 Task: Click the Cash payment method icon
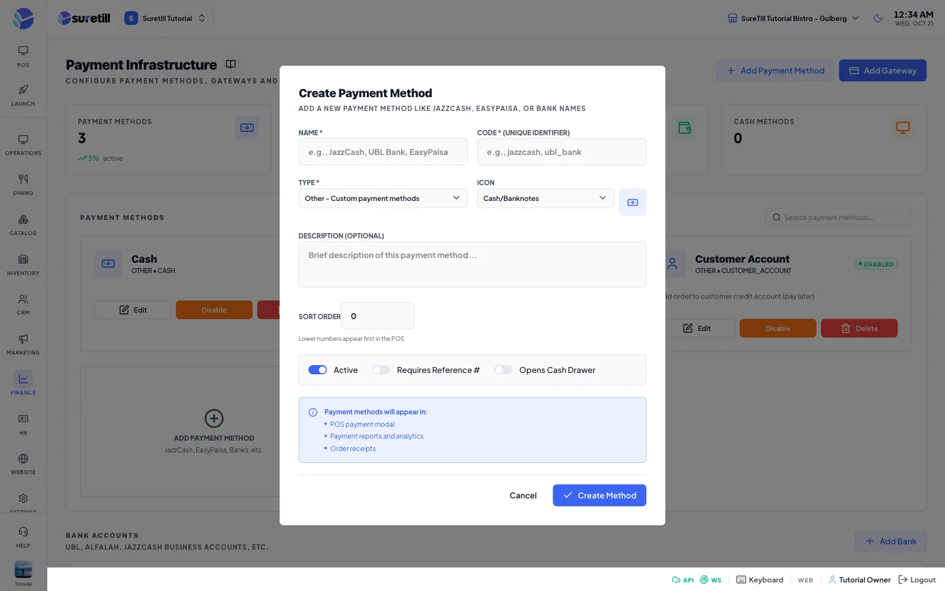108,264
